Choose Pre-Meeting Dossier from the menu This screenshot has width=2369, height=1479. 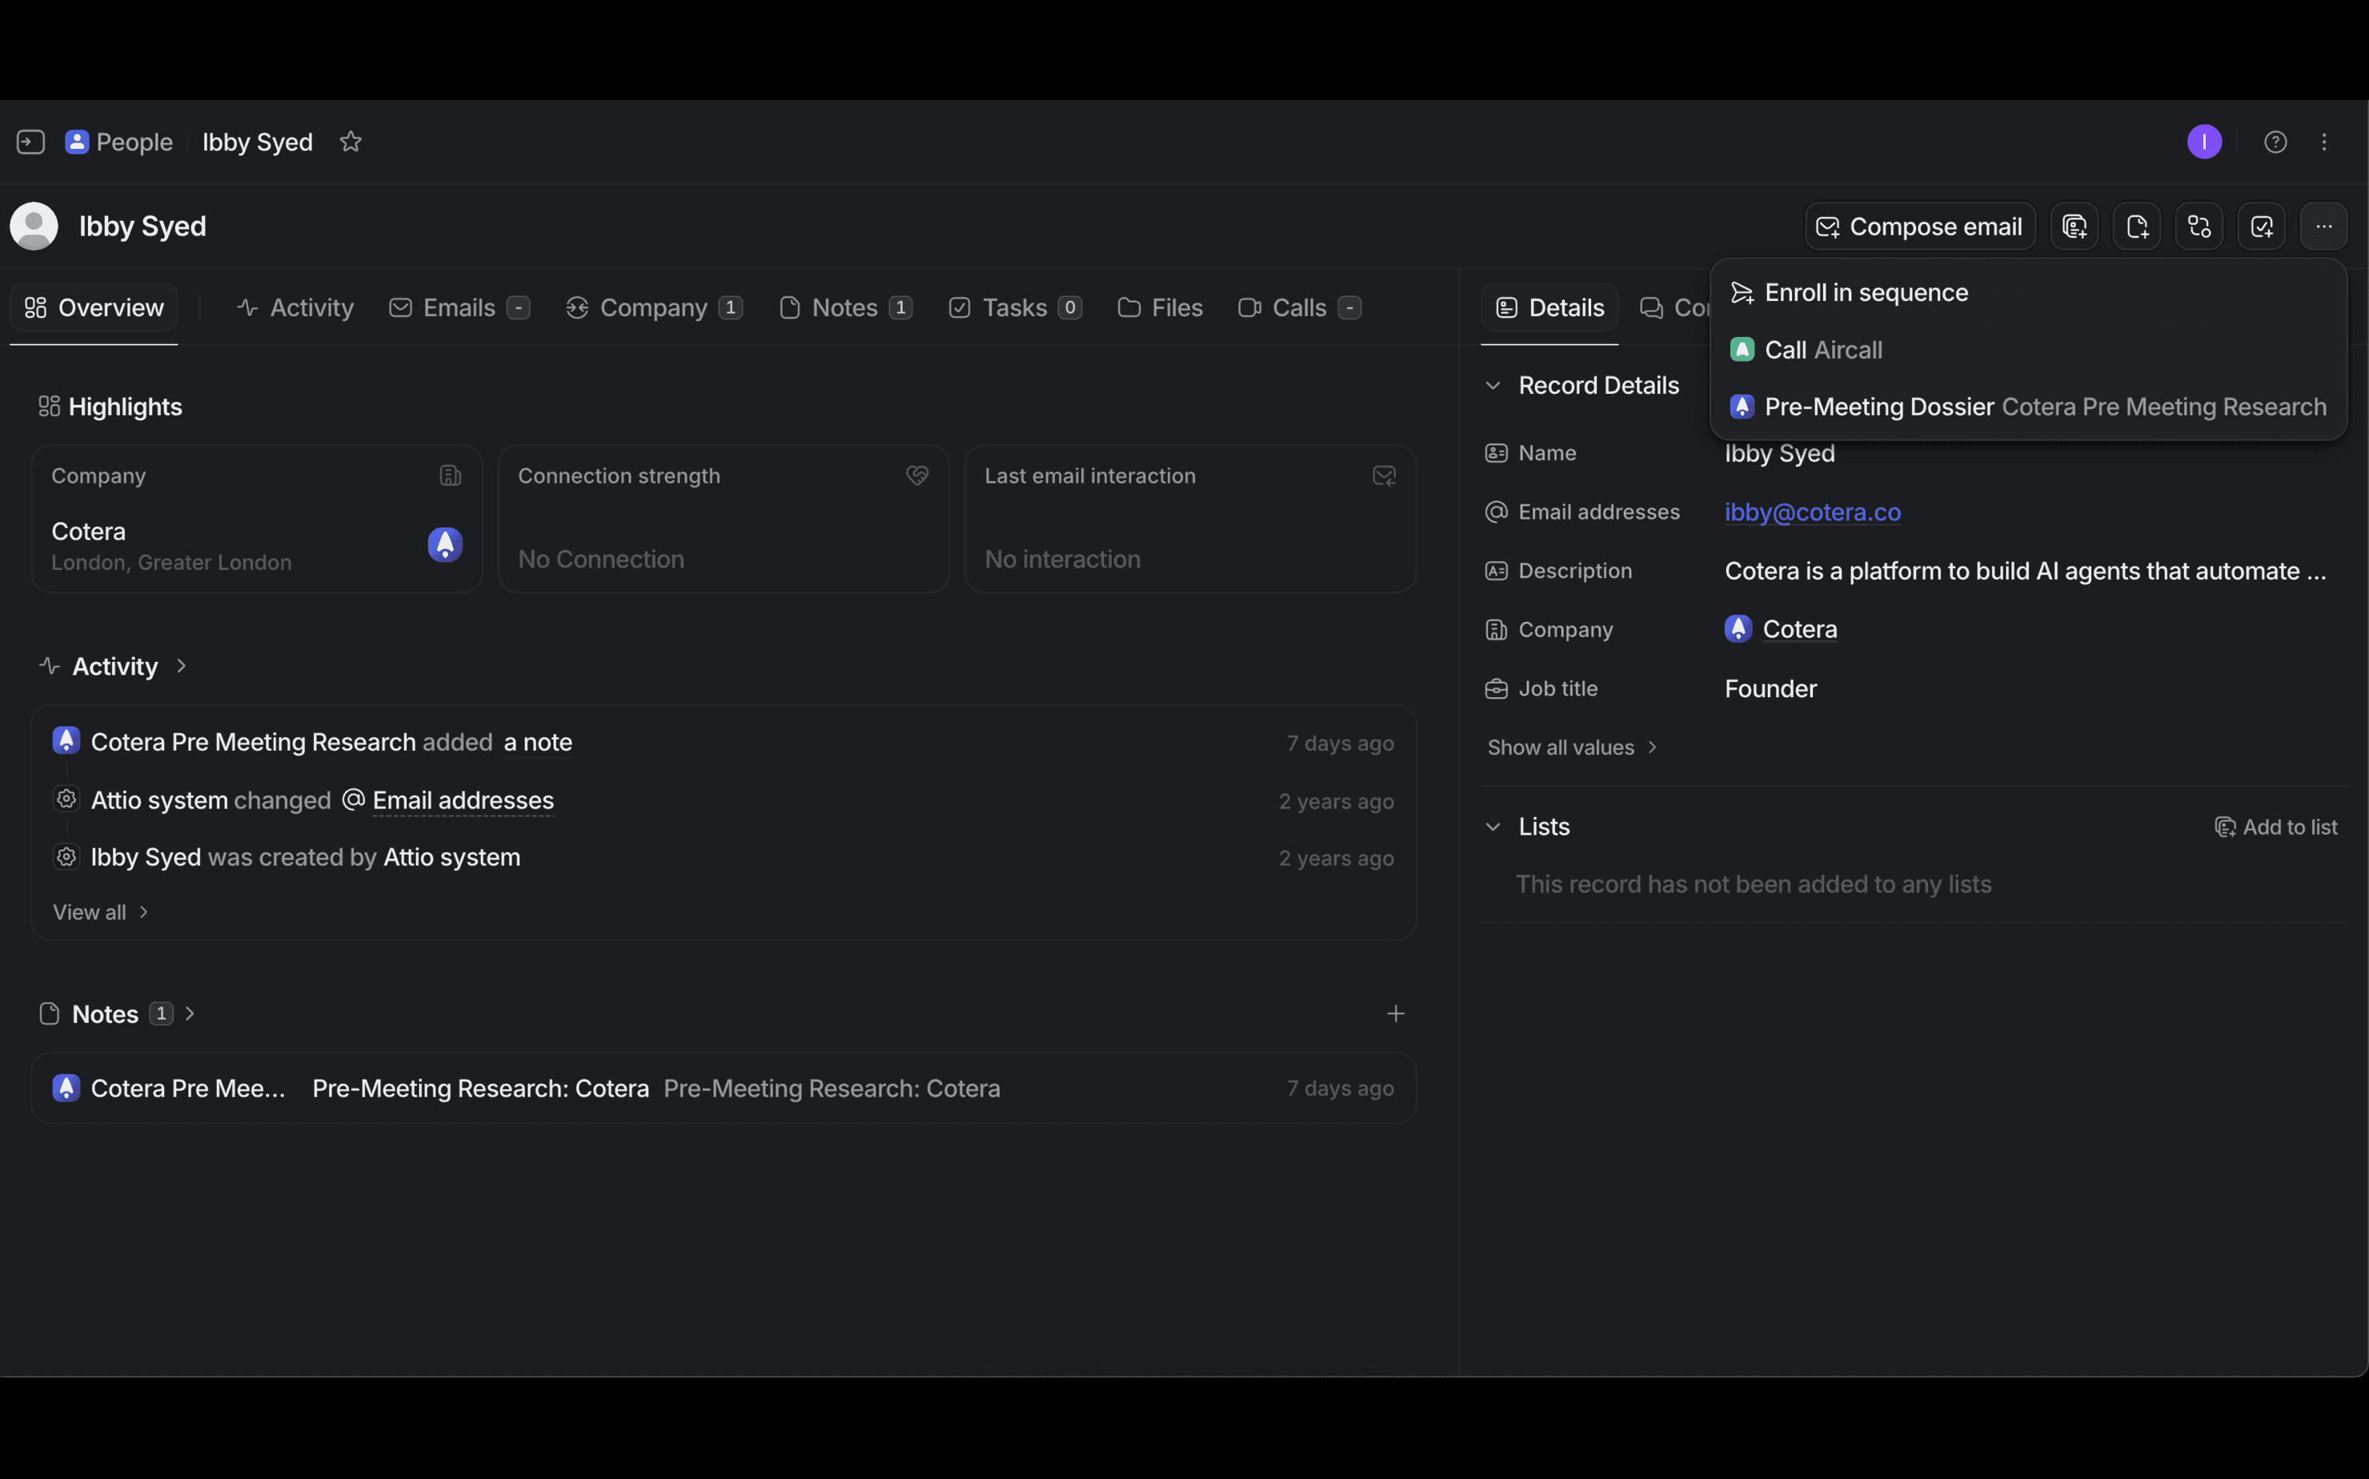coord(1878,407)
